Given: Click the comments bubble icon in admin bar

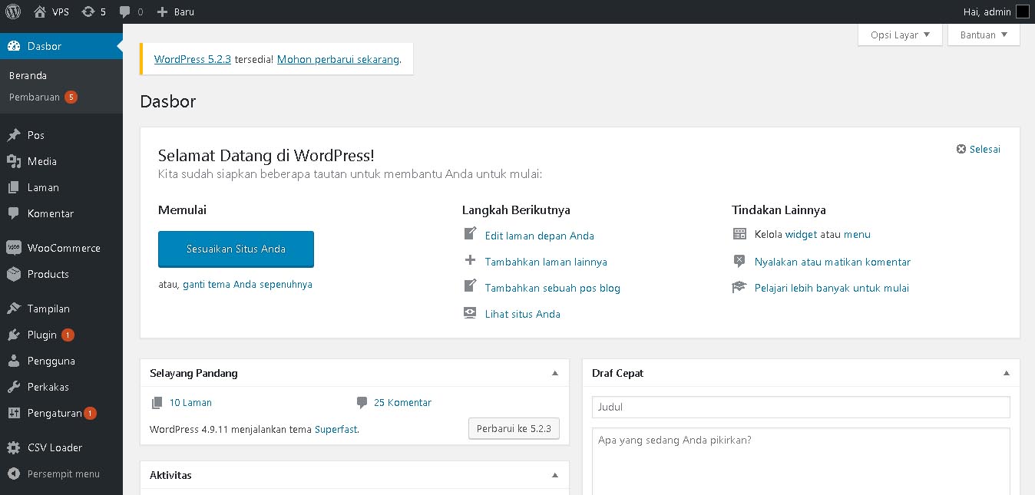Looking at the screenshot, I should coord(126,12).
